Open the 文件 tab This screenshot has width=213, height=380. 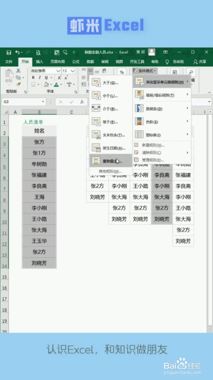pos(9,62)
